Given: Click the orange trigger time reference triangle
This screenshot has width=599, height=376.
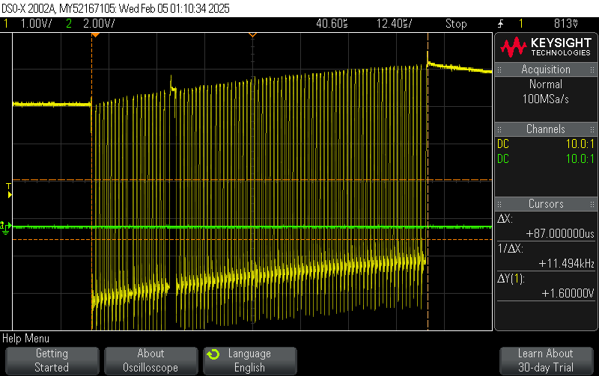Looking at the screenshot, I should click(x=252, y=34).
